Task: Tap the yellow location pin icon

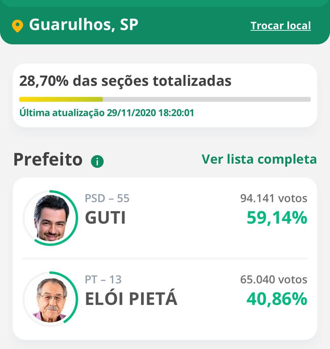Action: [x=17, y=26]
